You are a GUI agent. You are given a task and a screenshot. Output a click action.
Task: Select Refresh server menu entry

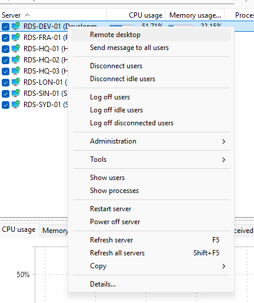(151, 240)
